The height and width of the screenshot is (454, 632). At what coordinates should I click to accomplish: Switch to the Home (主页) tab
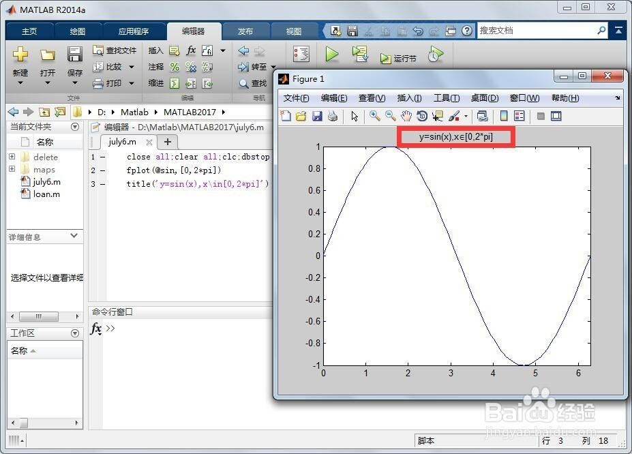point(29,31)
